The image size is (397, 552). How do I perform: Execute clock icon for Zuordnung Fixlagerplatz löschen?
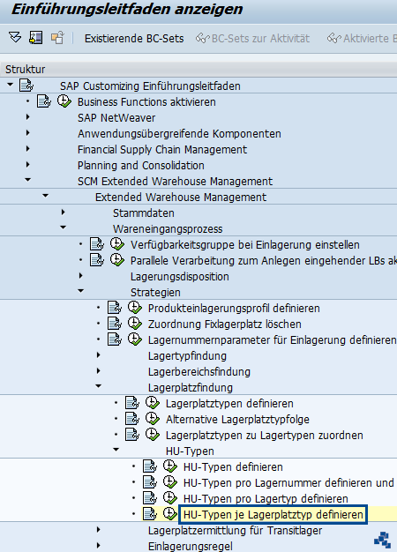135,323
